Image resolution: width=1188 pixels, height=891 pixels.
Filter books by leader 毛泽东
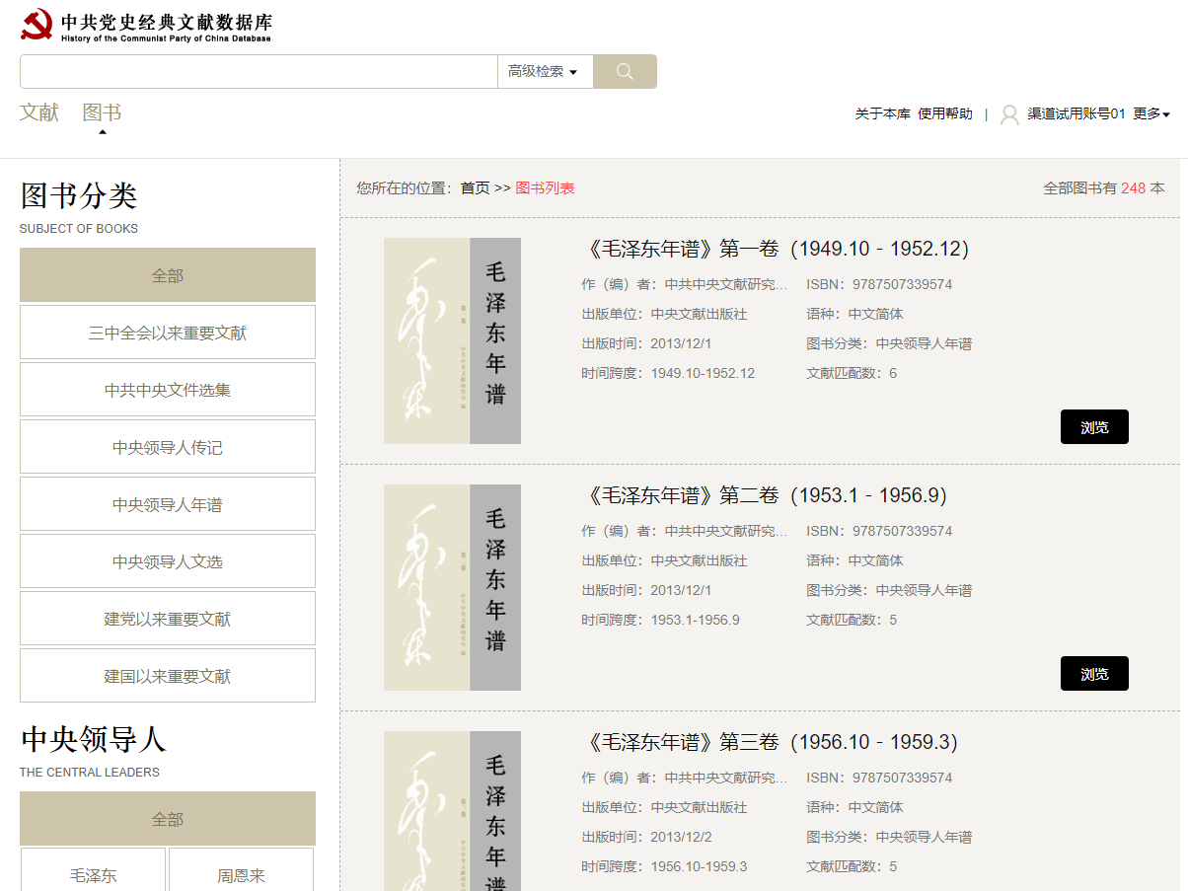(x=93, y=875)
